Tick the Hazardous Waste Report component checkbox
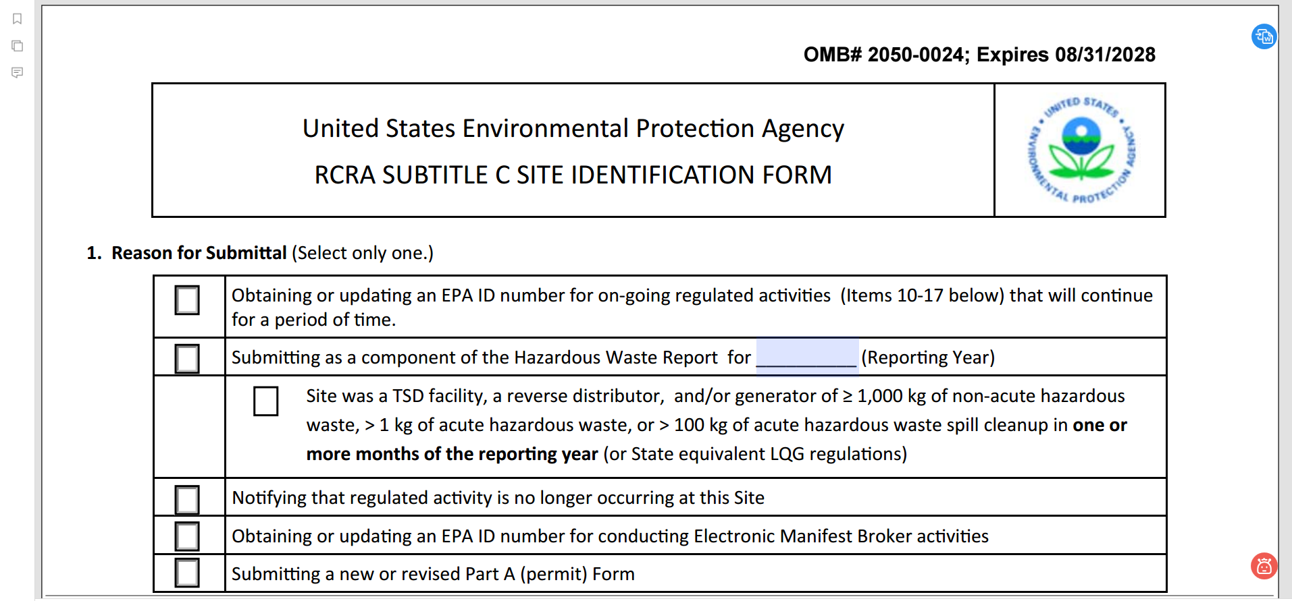This screenshot has height=601, width=1292. pyautogui.click(x=187, y=358)
